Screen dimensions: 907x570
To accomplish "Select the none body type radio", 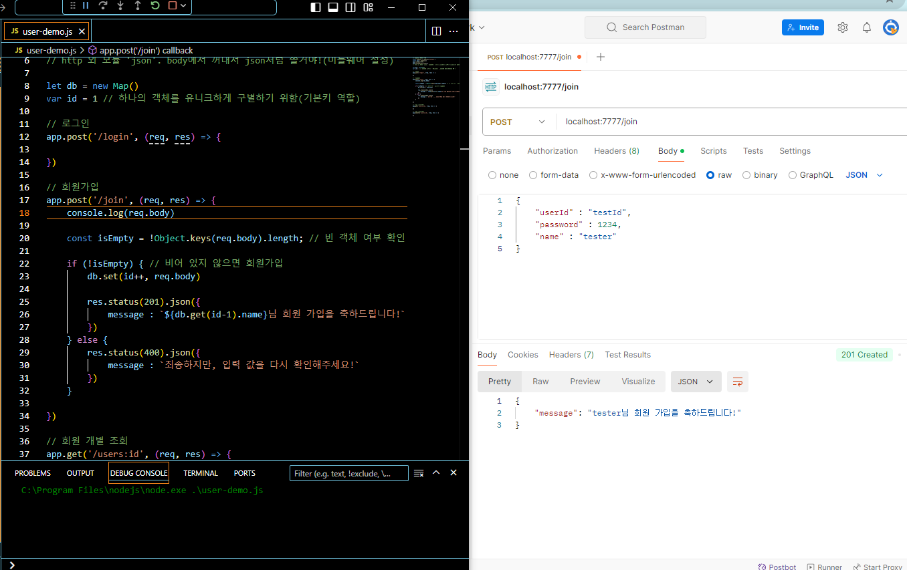I will [492, 175].
